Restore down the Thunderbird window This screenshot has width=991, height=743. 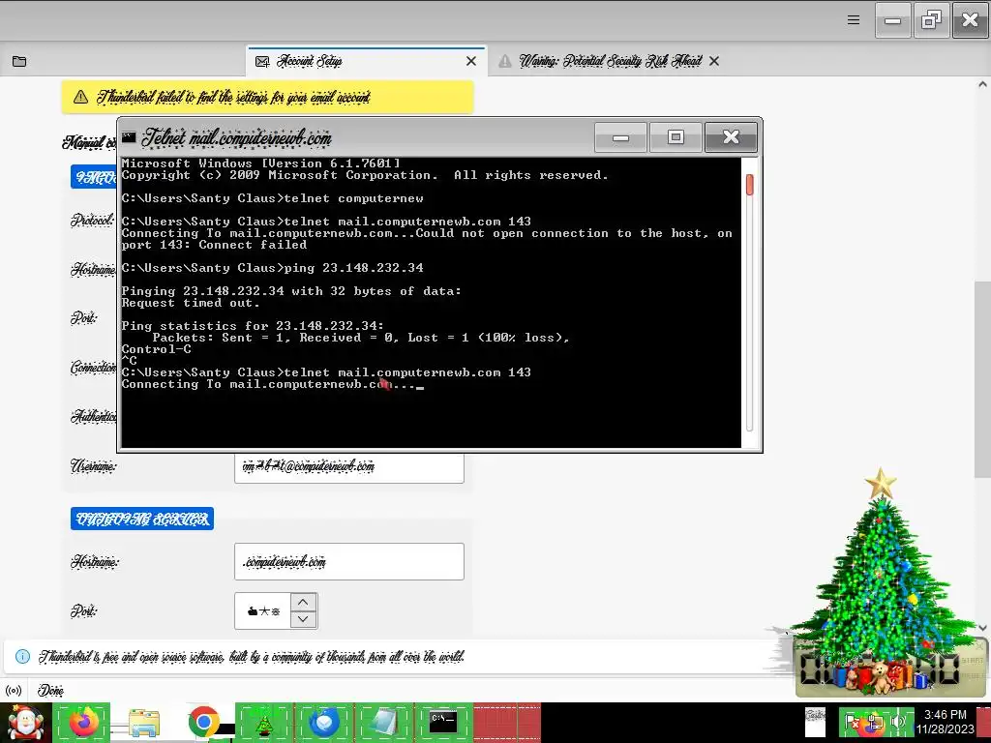point(932,20)
